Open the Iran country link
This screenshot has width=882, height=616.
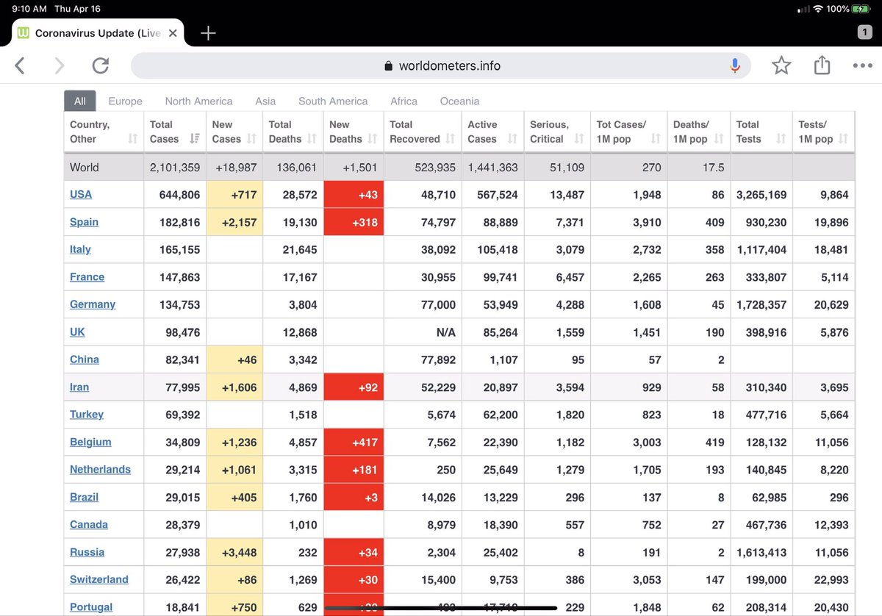pyautogui.click(x=79, y=387)
